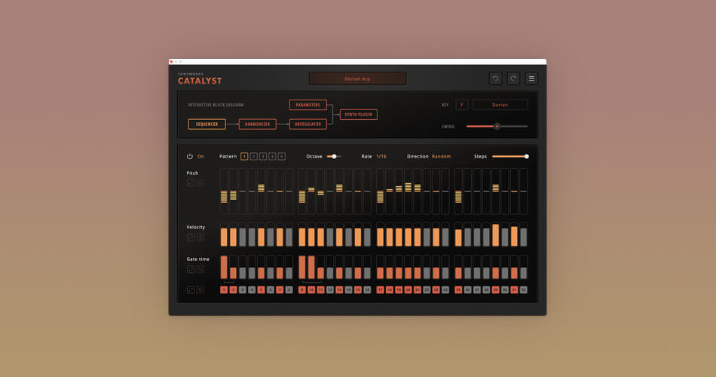Toggle step 5 button
716x377 pixels.
[262, 290]
